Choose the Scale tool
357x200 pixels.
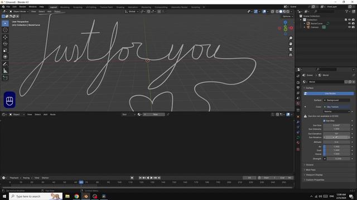click(x=5, y=51)
